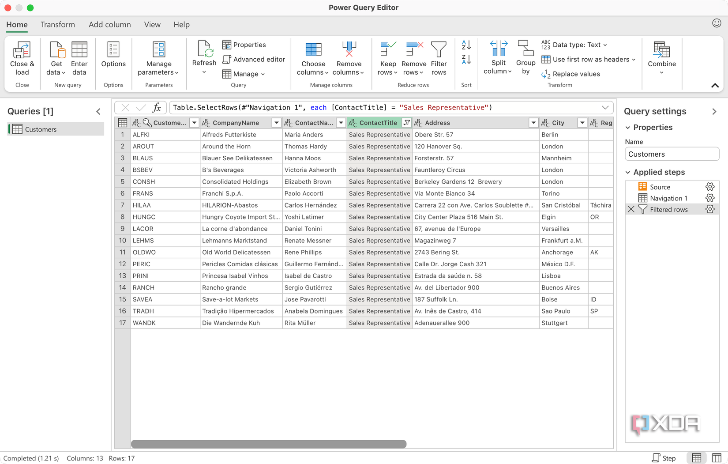728x464 pixels.
Task: Open the View menu
Action: point(152,25)
